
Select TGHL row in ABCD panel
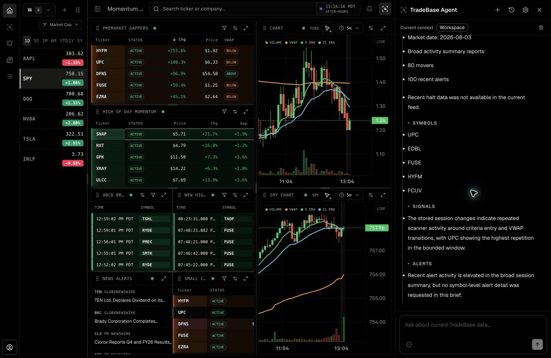tap(131, 219)
